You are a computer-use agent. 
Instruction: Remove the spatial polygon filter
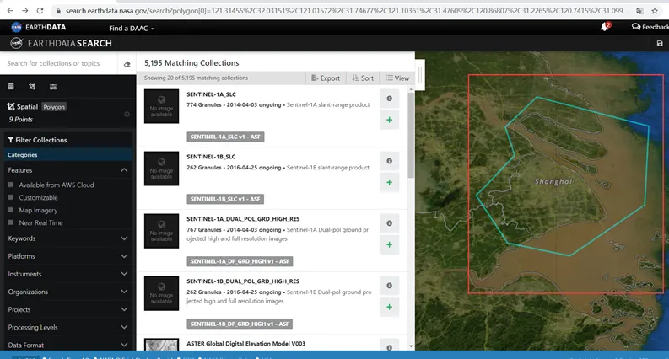pos(127,115)
